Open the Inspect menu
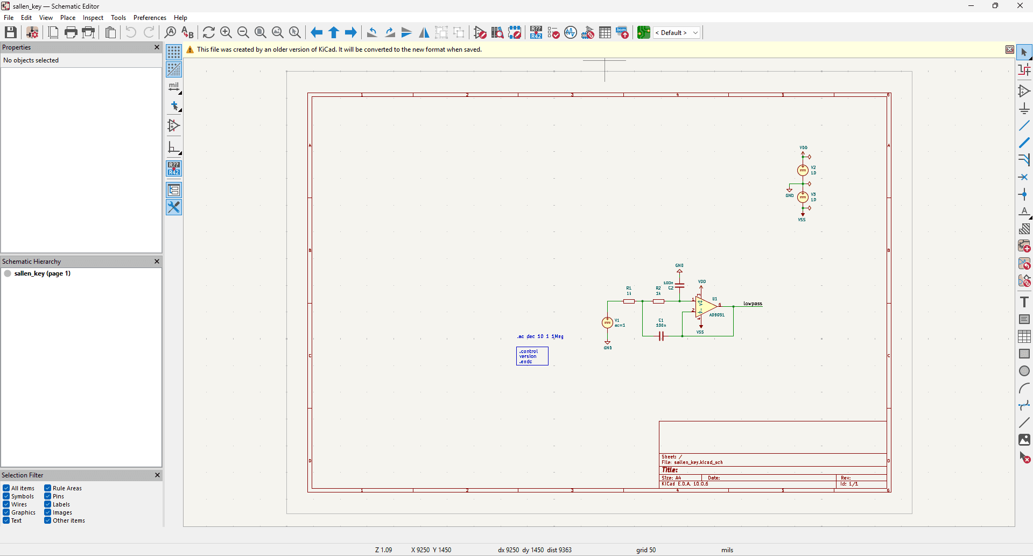Viewport: 1033px width, 556px height. coord(93,18)
